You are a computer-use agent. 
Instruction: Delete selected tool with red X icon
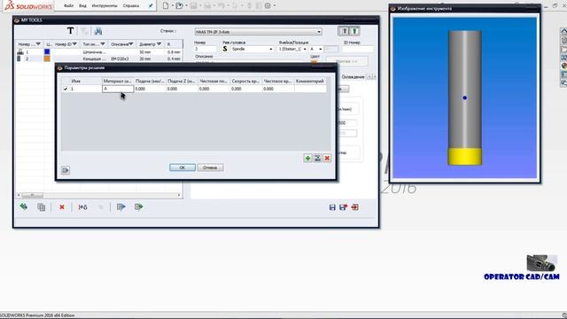click(x=62, y=207)
